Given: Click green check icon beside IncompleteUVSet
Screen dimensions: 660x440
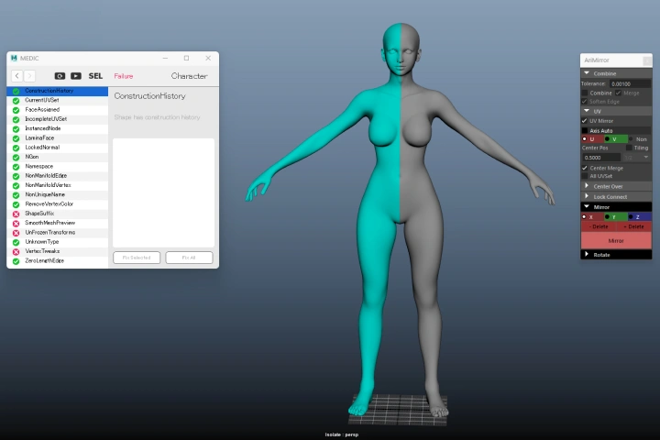Looking at the screenshot, I should [x=16, y=119].
